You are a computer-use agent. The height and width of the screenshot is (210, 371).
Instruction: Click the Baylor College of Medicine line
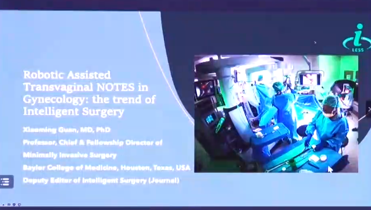pyautogui.click(x=107, y=168)
